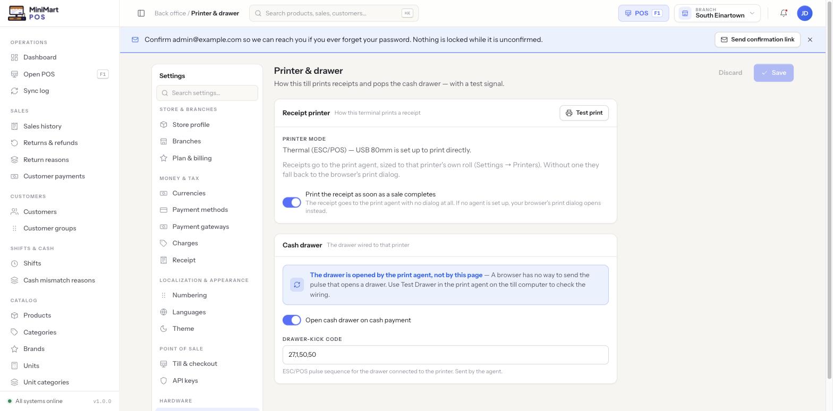
Task: Click the Theme moon icon
Action: pos(164,329)
